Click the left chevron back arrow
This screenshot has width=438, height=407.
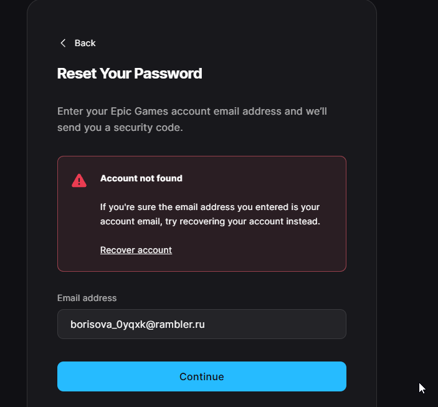pyautogui.click(x=63, y=43)
